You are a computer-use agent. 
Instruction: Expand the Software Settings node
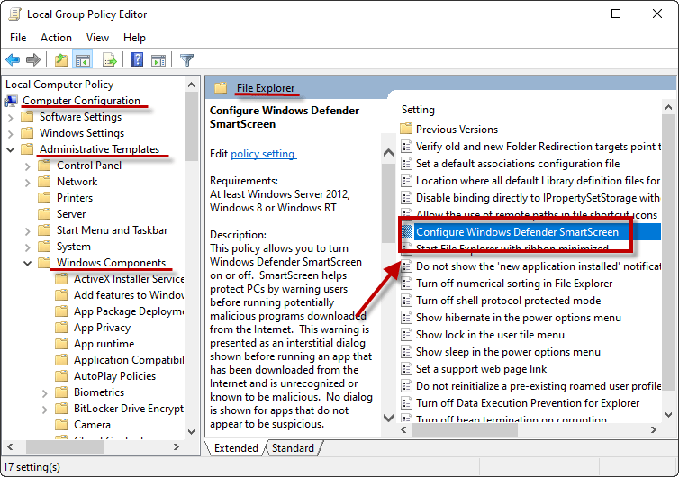click(11, 117)
